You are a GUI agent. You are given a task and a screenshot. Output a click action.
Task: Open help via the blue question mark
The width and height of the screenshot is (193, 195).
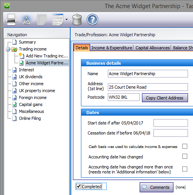[x=92, y=20]
